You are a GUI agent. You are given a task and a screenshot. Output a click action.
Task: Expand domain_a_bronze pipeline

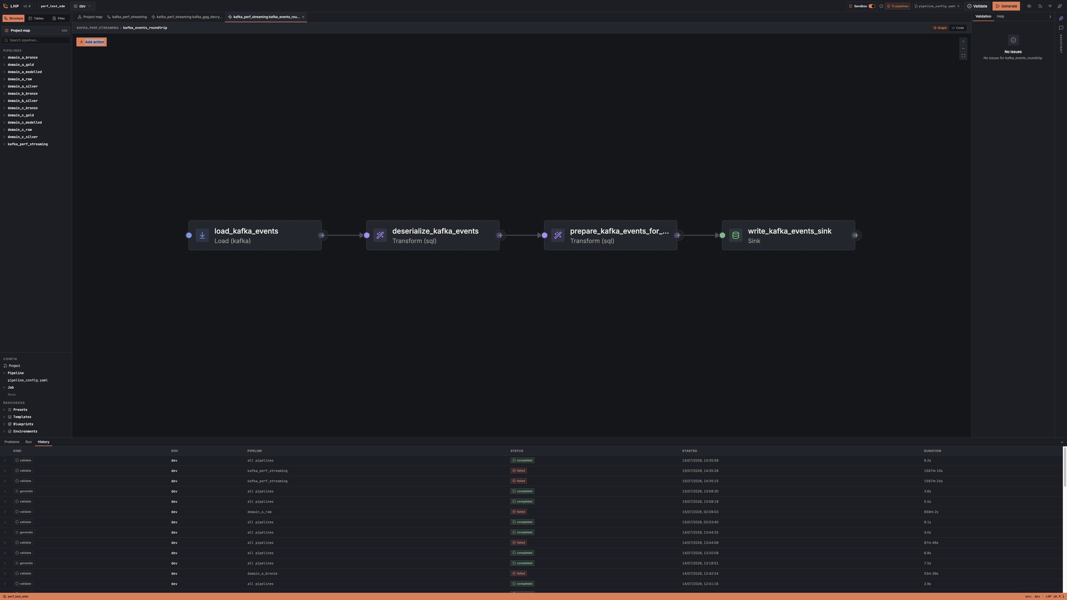point(4,57)
